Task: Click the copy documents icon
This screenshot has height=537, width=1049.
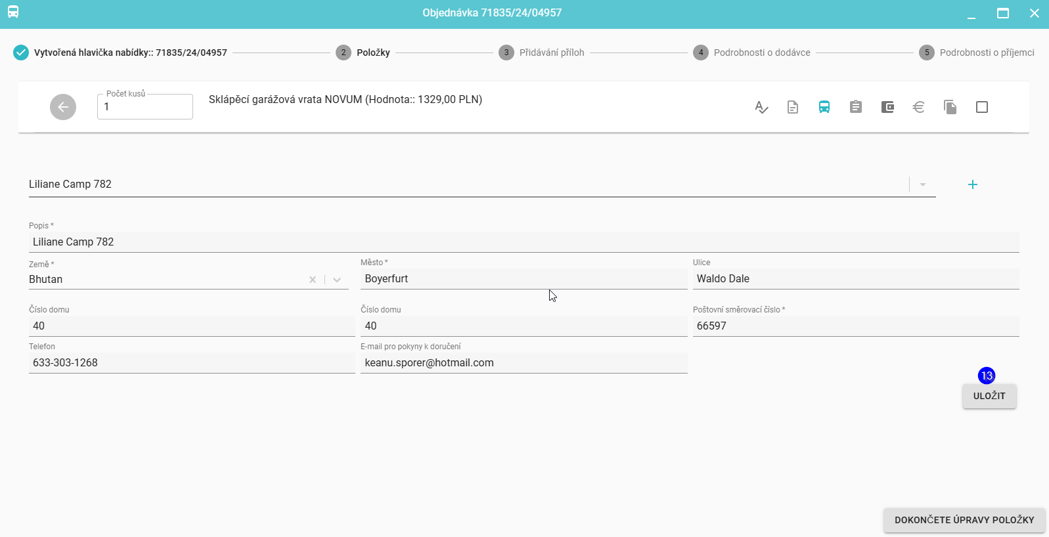Action: click(950, 107)
